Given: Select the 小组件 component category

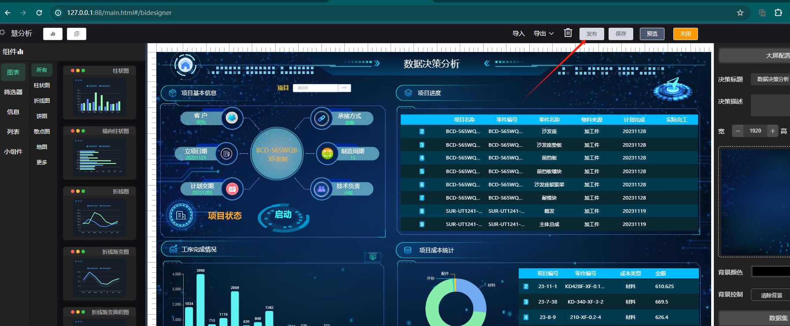Looking at the screenshot, I should 13,152.
